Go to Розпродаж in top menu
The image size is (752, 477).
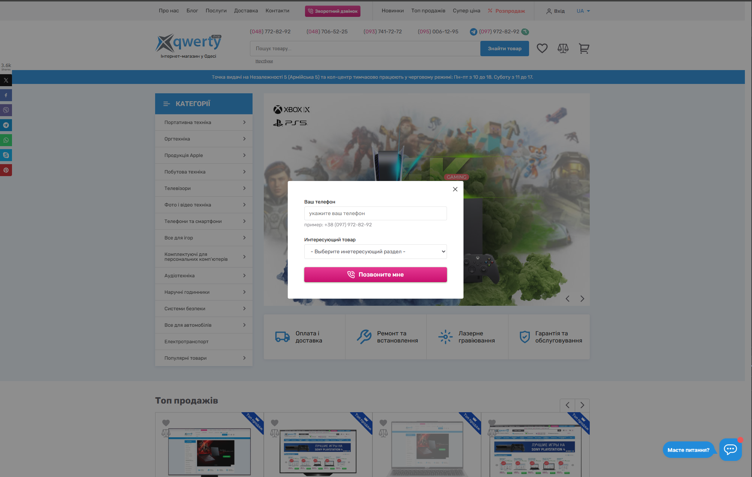[x=510, y=11]
